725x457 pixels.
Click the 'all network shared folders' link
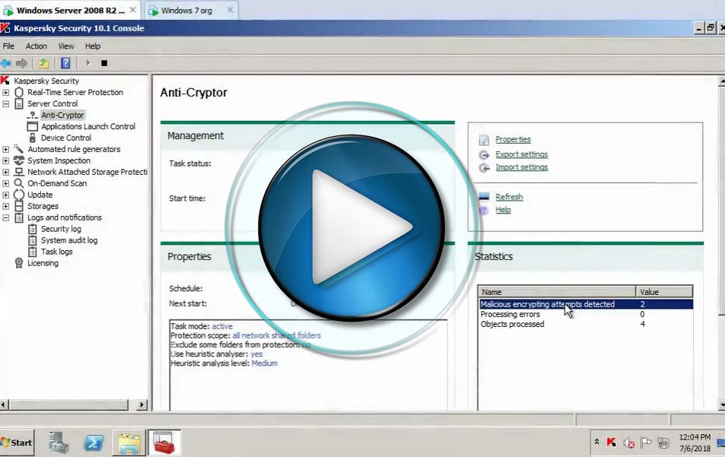point(276,335)
